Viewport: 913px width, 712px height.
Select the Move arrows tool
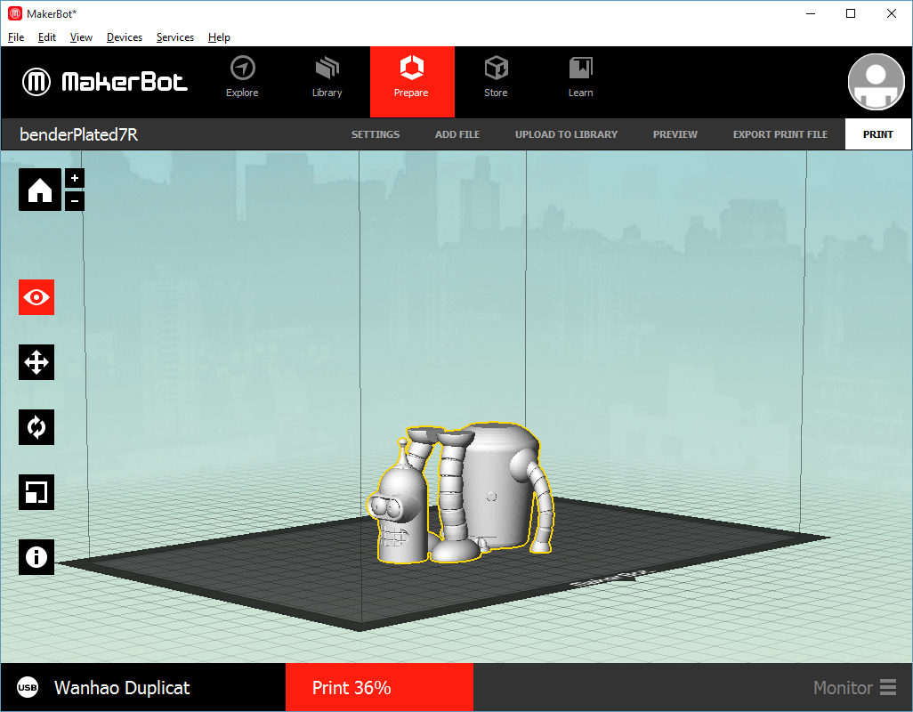tap(36, 362)
